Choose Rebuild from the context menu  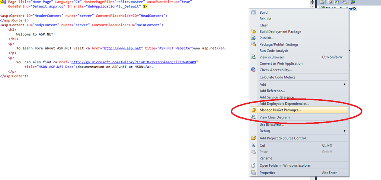(x=265, y=19)
